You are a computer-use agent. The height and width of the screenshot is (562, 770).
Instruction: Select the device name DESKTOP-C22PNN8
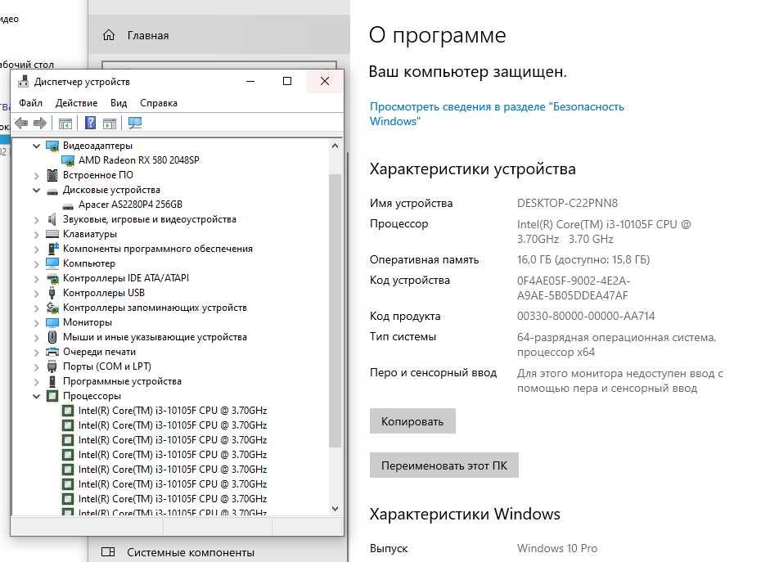[567, 203]
